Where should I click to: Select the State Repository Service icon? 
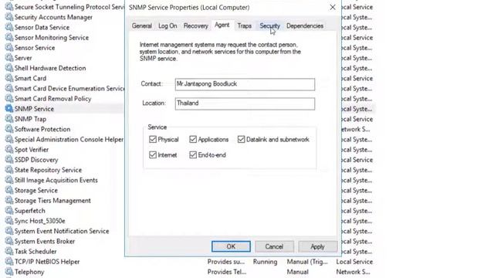point(9,170)
